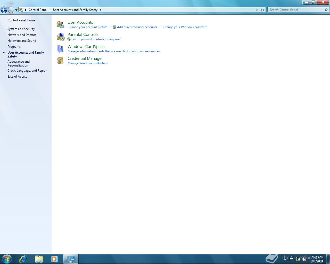Screen dimensions: 330x264
Task: Click Change your Windows password
Action: pos(185,27)
